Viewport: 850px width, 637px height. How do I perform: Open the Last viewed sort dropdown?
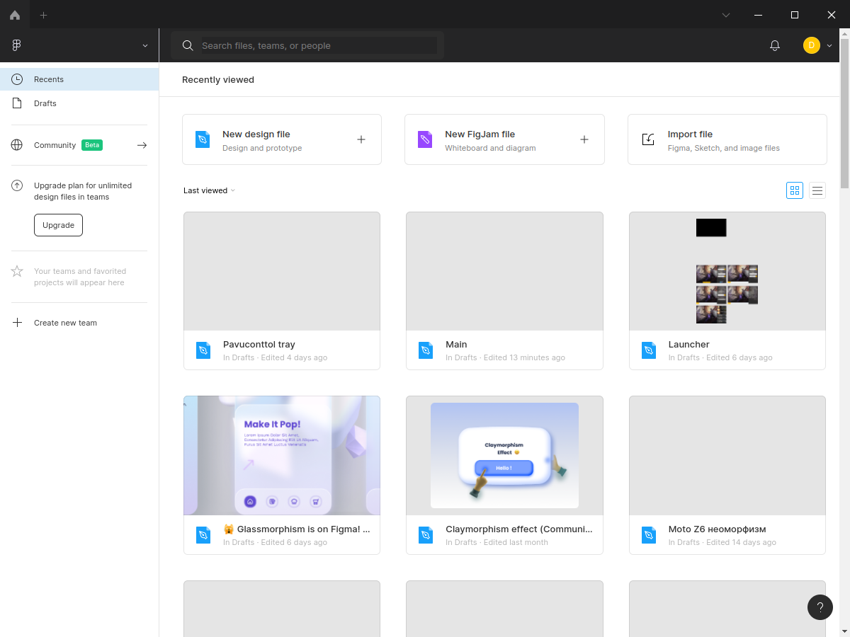[x=208, y=190]
